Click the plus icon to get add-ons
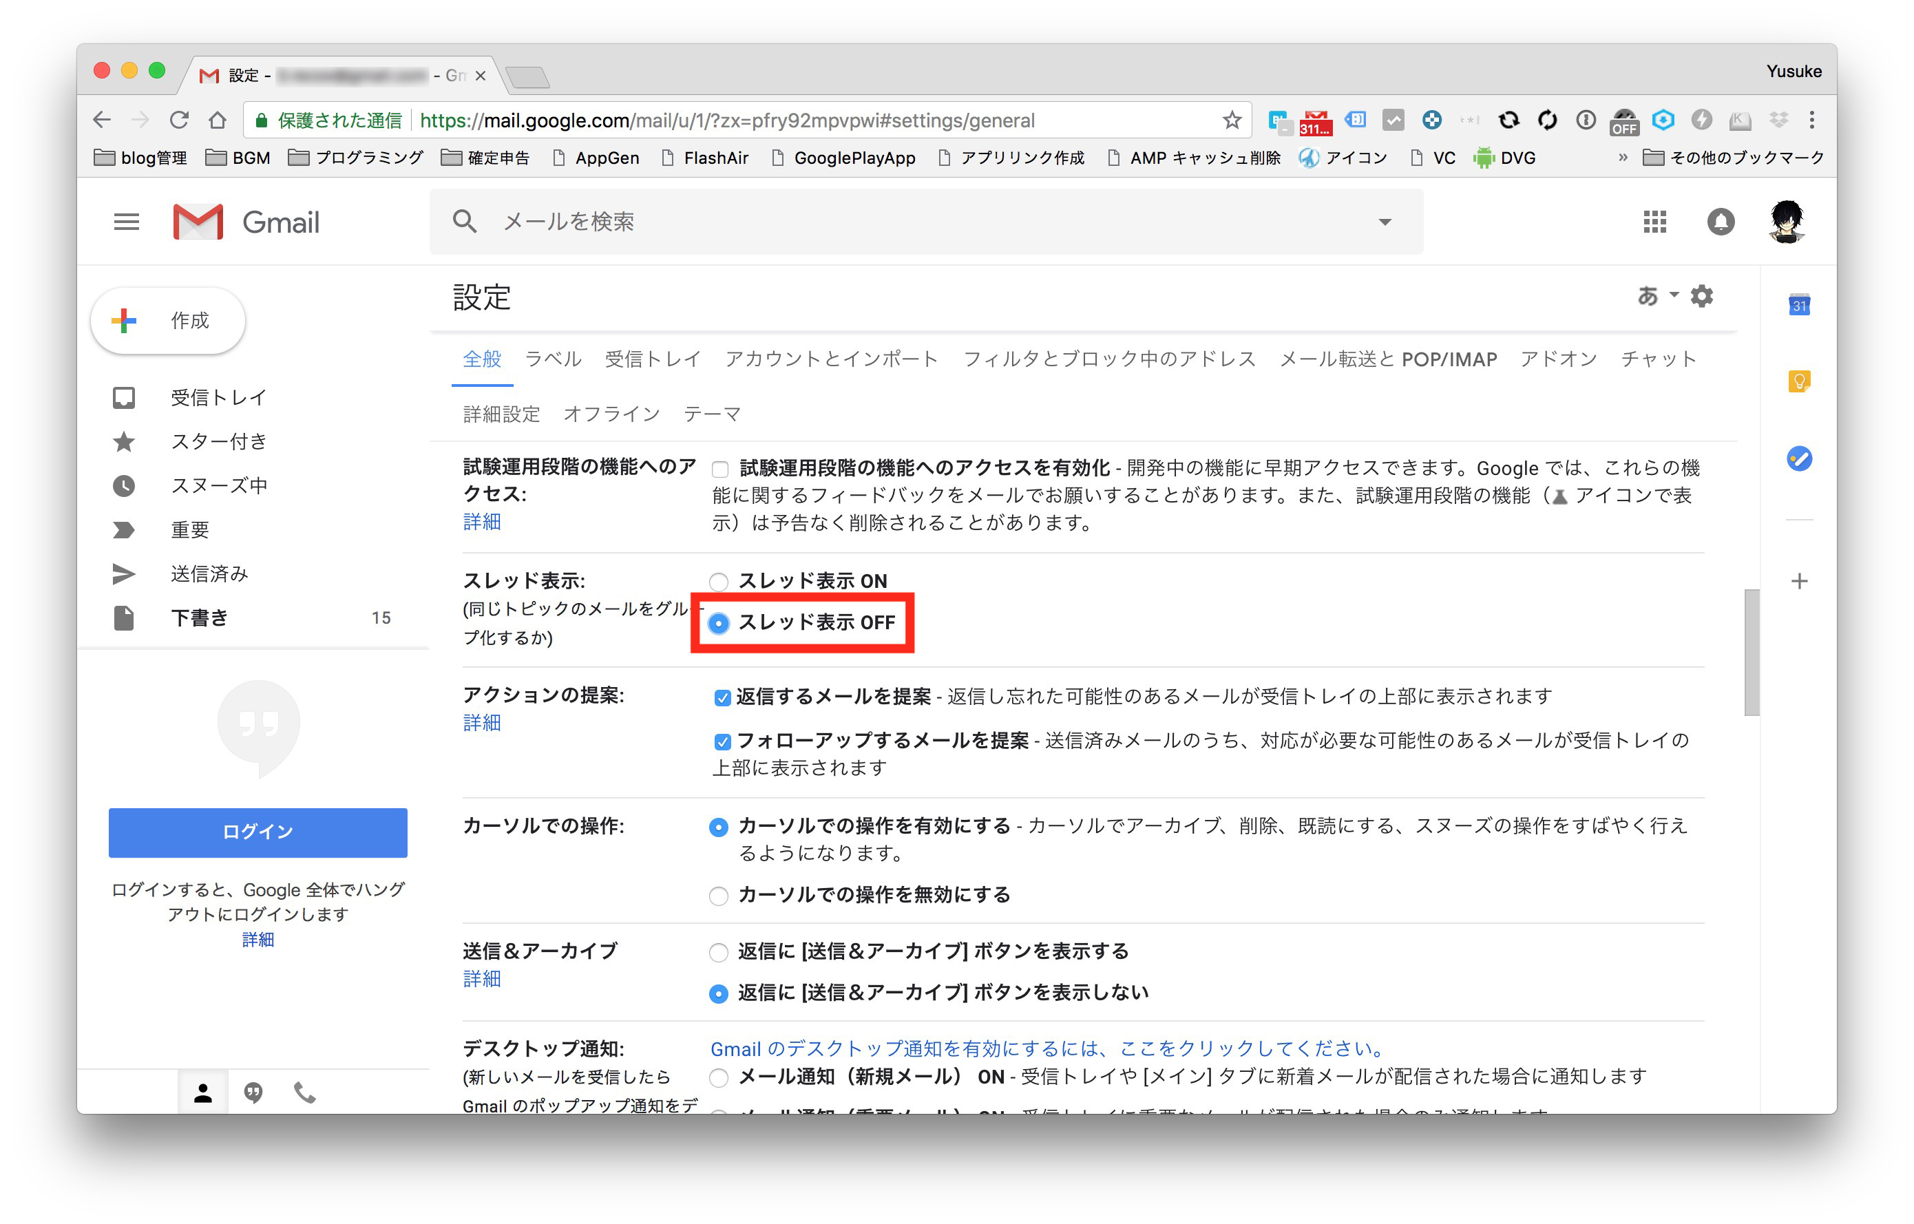 (x=1800, y=581)
